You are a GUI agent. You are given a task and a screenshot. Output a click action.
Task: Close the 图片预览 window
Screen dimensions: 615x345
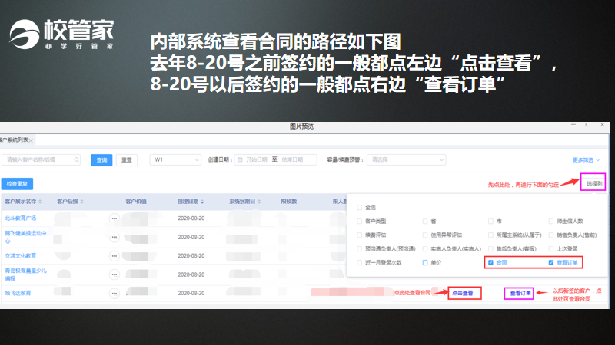click(x=603, y=125)
